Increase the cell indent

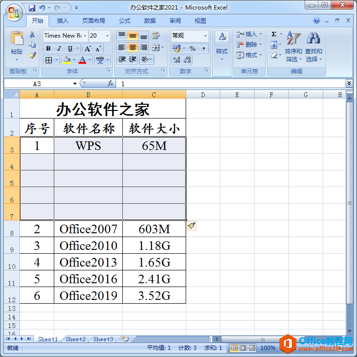tap(132, 59)
